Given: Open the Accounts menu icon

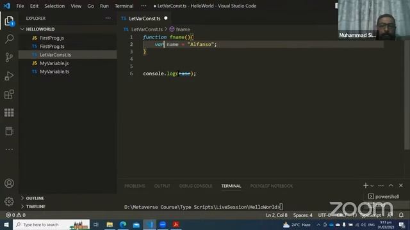Looking at the screenshot, I should [x=9, y=183].
